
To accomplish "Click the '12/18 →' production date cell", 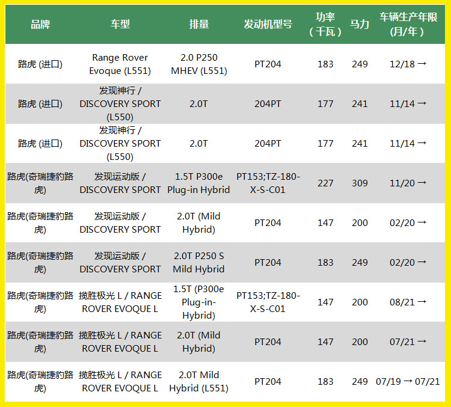I will (x=408, y=64).
